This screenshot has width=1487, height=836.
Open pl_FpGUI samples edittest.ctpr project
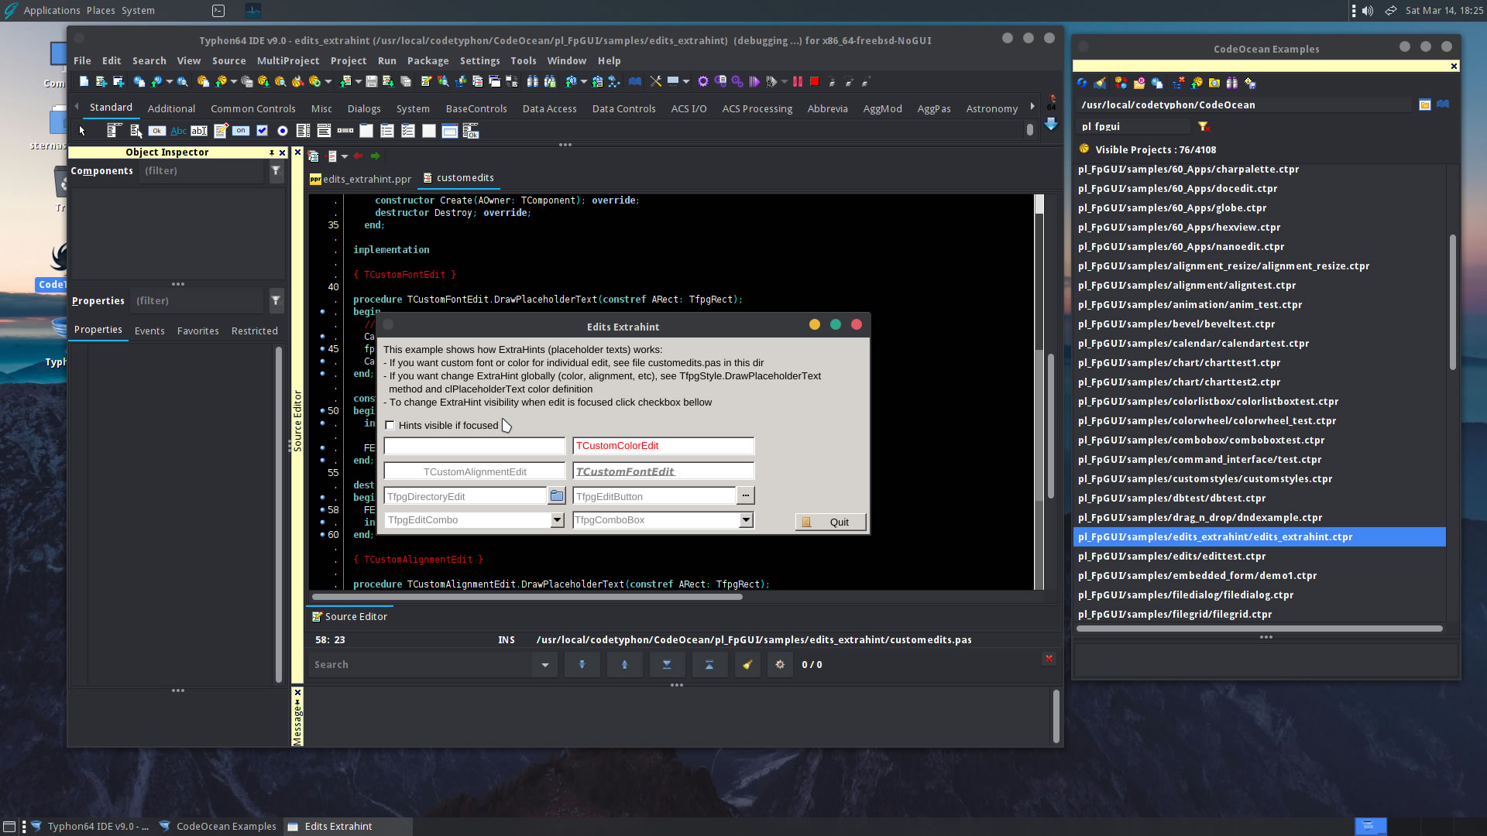pyautogui.click(x=1172, y=557)
